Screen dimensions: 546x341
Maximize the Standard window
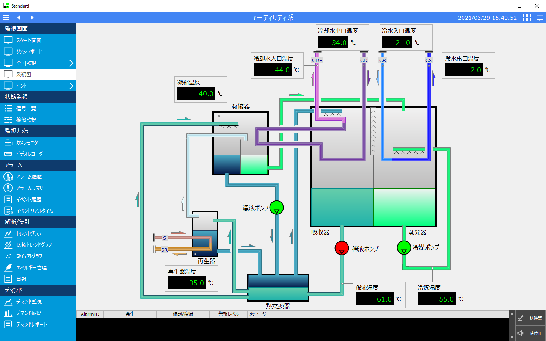click(x=519, y=6)
